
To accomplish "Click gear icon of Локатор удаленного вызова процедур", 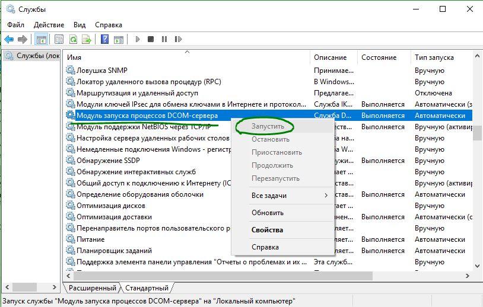I will tap(71, 82).
